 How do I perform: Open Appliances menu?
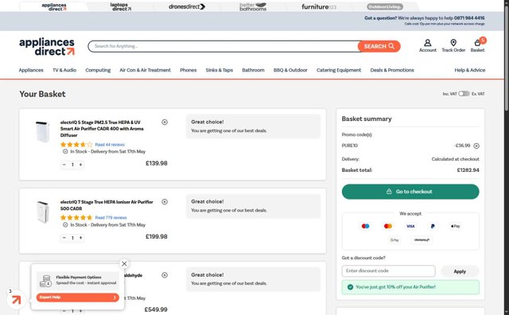pos(31,70)
